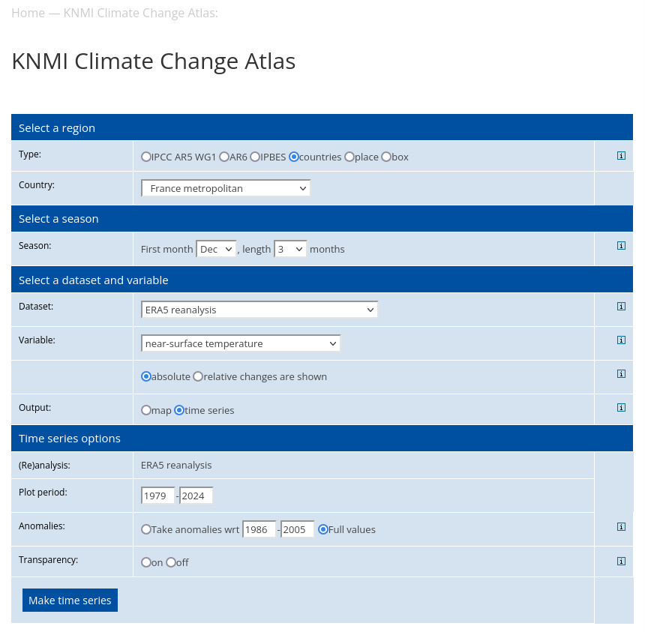Open info icon for Output row

[621, 408]
